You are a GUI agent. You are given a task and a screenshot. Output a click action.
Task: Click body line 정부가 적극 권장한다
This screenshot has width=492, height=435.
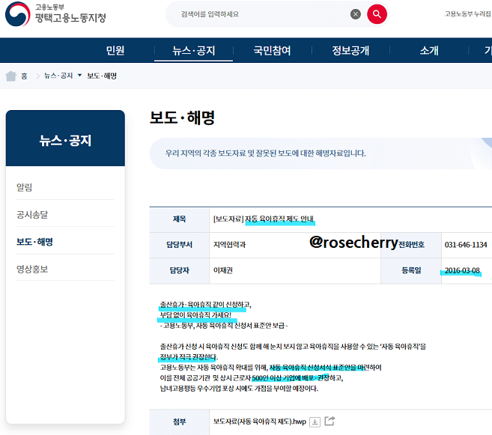pos(189,357)
